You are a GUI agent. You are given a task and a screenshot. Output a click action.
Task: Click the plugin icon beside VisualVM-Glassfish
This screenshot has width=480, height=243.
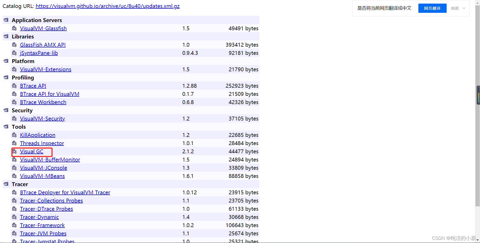click(14, 28)
